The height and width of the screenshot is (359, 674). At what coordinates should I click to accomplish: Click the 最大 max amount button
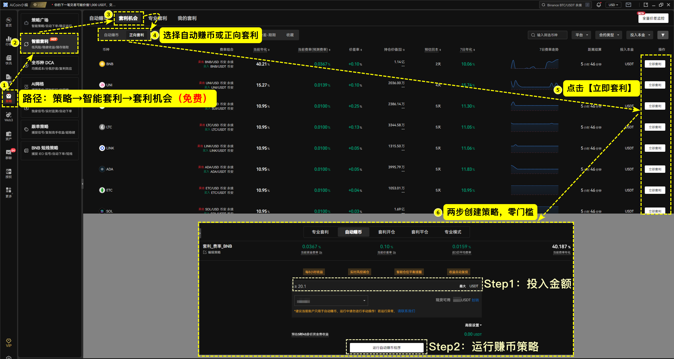(x=462, y=286)
